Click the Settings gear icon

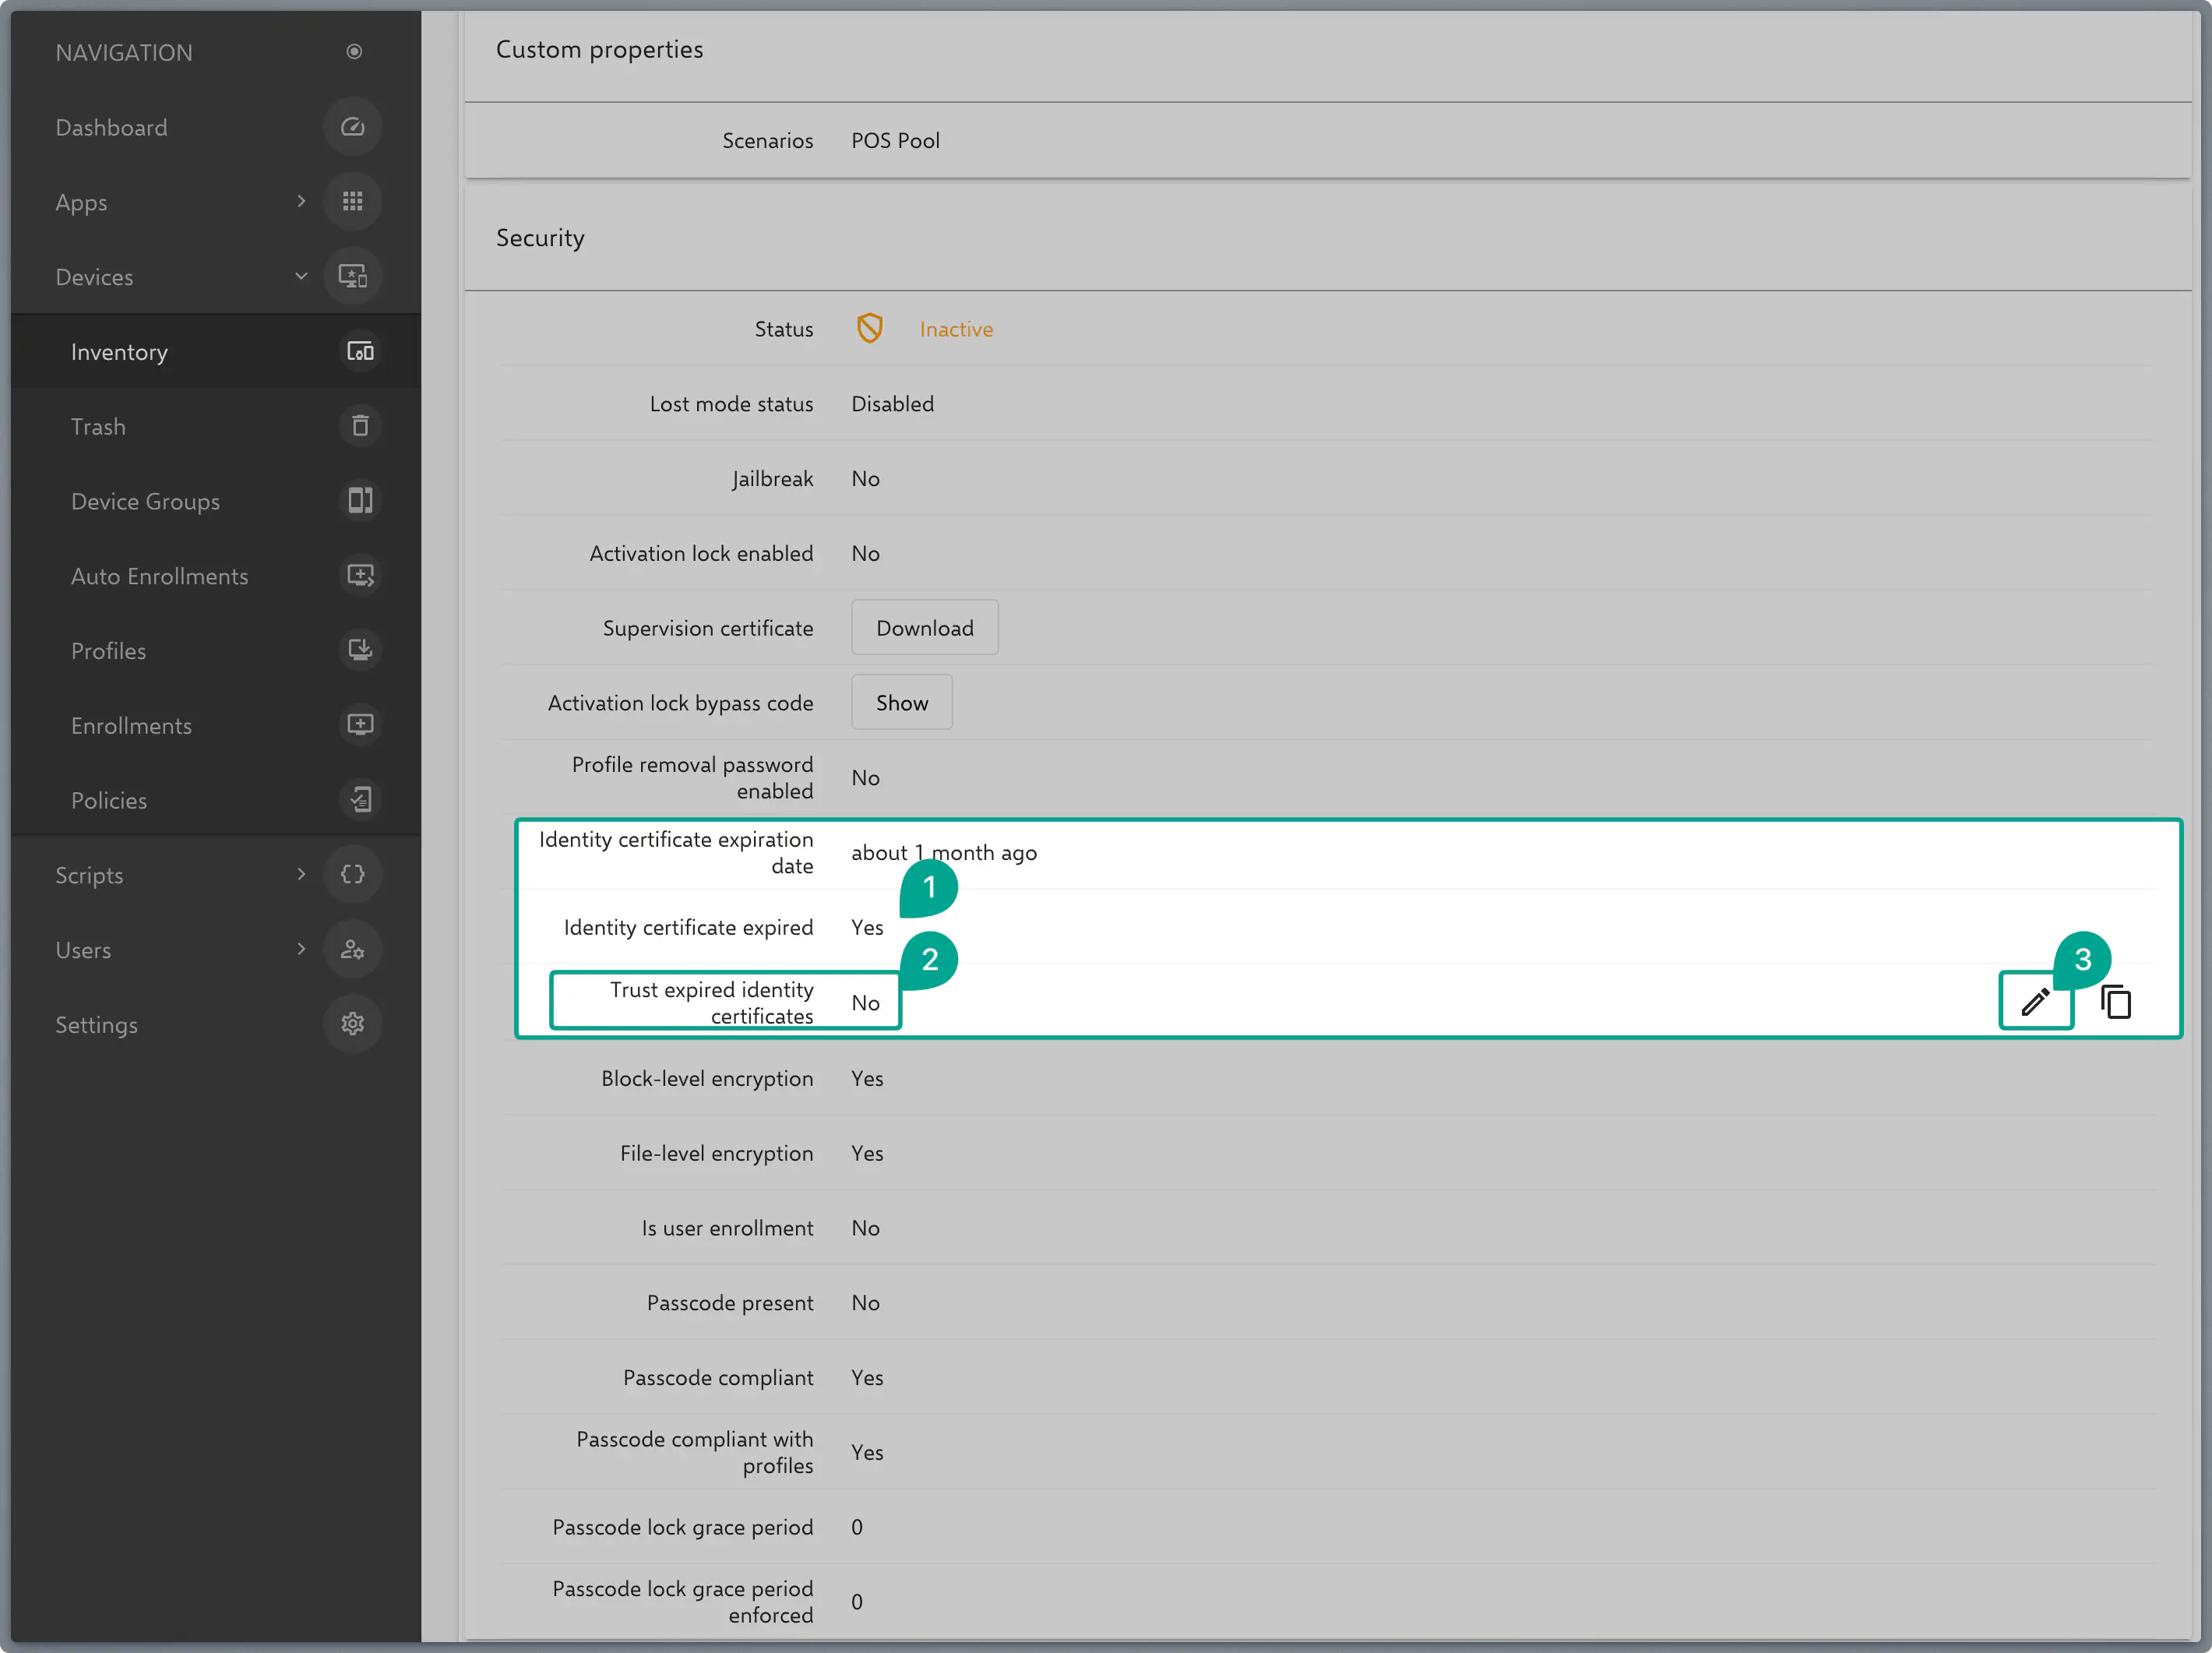[352, 1024]
